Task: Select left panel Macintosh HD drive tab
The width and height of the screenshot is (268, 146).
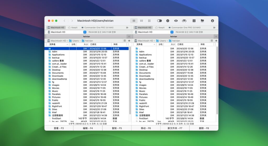Action: pyautogui.click(x=56, y=27)
